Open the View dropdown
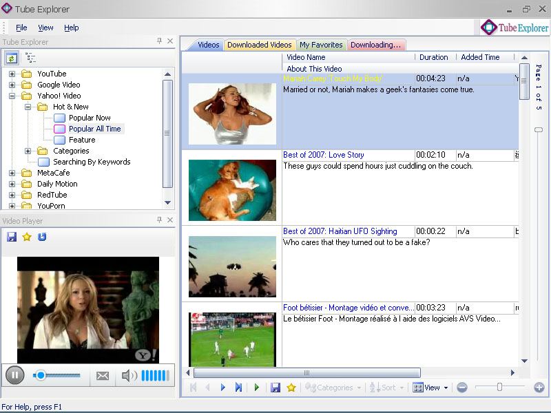 [x=430, y=388]
